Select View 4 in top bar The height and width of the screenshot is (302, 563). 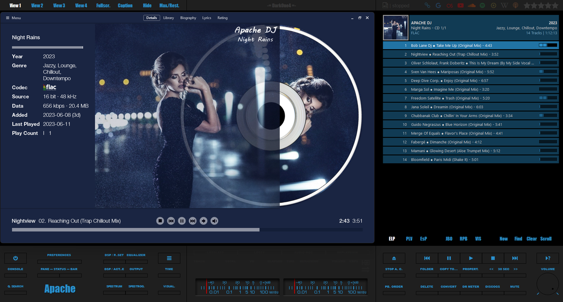point(81,5)
